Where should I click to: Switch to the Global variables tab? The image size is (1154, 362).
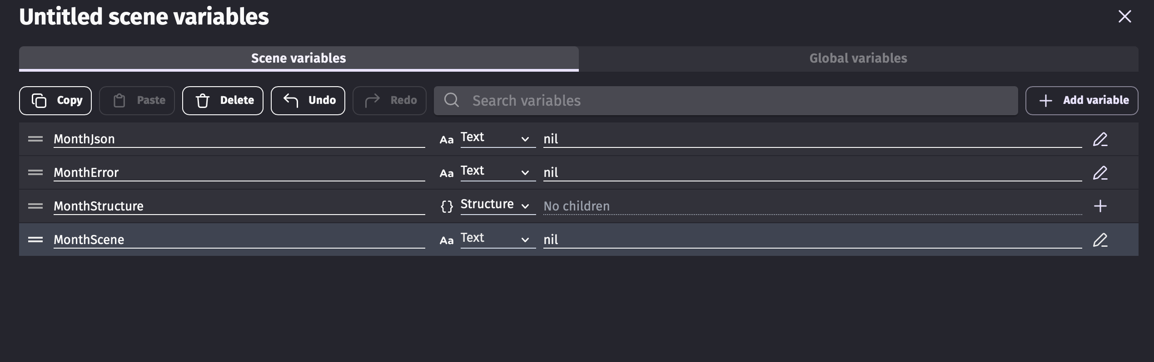[x=858, y=59]
